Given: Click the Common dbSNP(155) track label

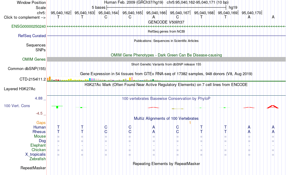Looking at the screenshot, I should tap(26, 69).
